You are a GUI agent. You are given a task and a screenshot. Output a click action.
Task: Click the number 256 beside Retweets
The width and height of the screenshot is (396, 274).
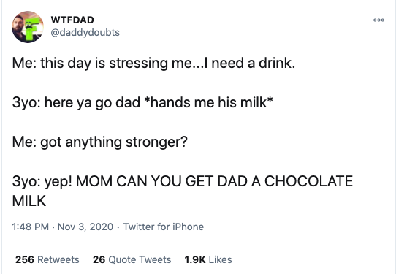[25, 259]
